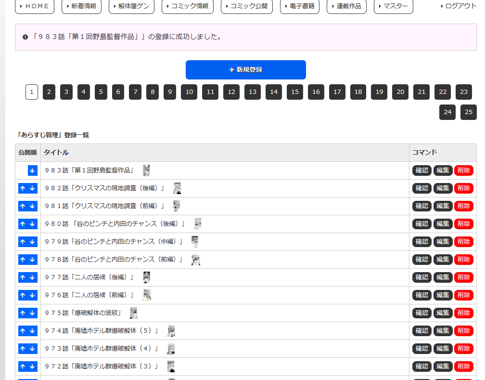
Task: Move 976話 row down
Action: (x=33, y=295)
